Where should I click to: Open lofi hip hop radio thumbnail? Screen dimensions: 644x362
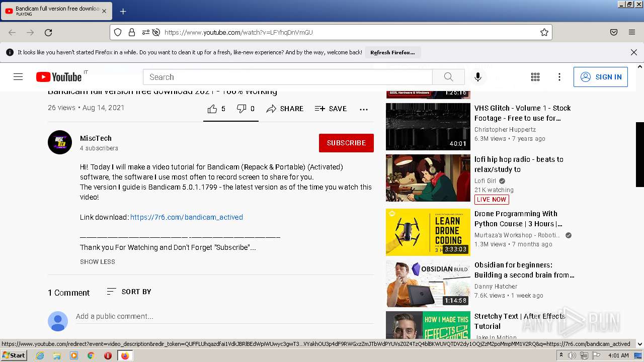point(428,178)
